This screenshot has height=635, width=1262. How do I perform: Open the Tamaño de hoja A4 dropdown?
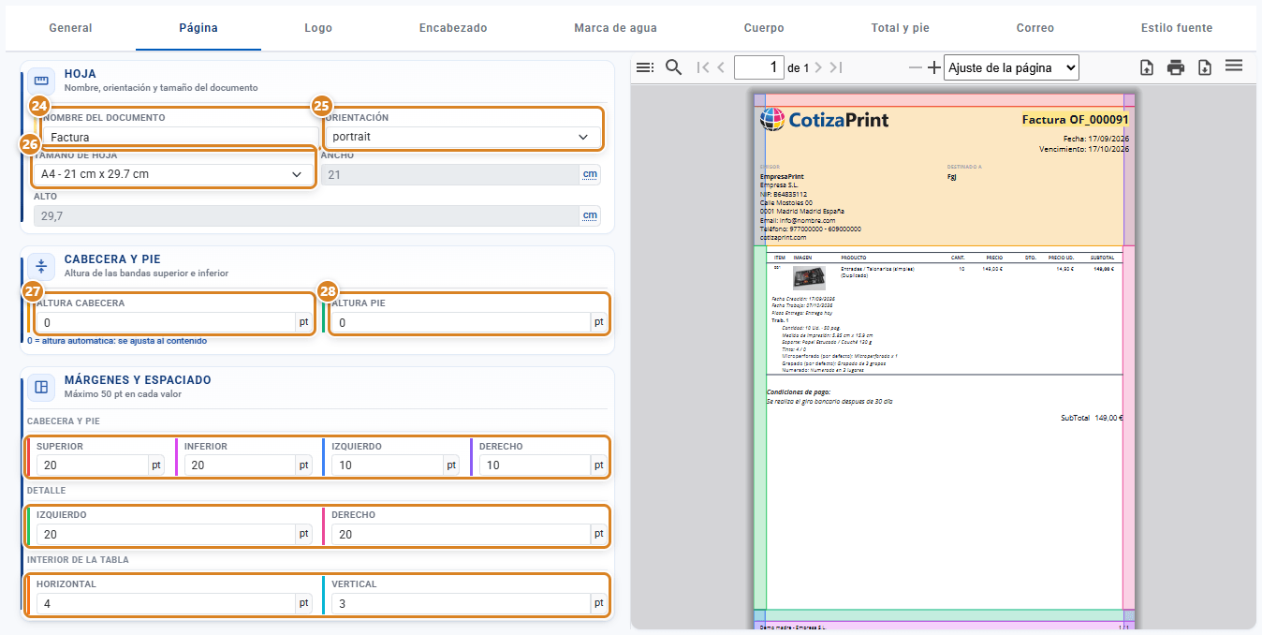tap(173, 174)
